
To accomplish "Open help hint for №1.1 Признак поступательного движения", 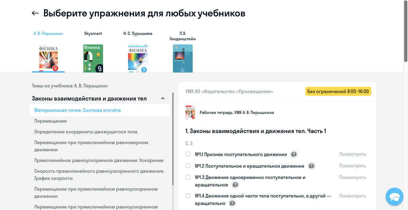I will (x=294, y=154).
